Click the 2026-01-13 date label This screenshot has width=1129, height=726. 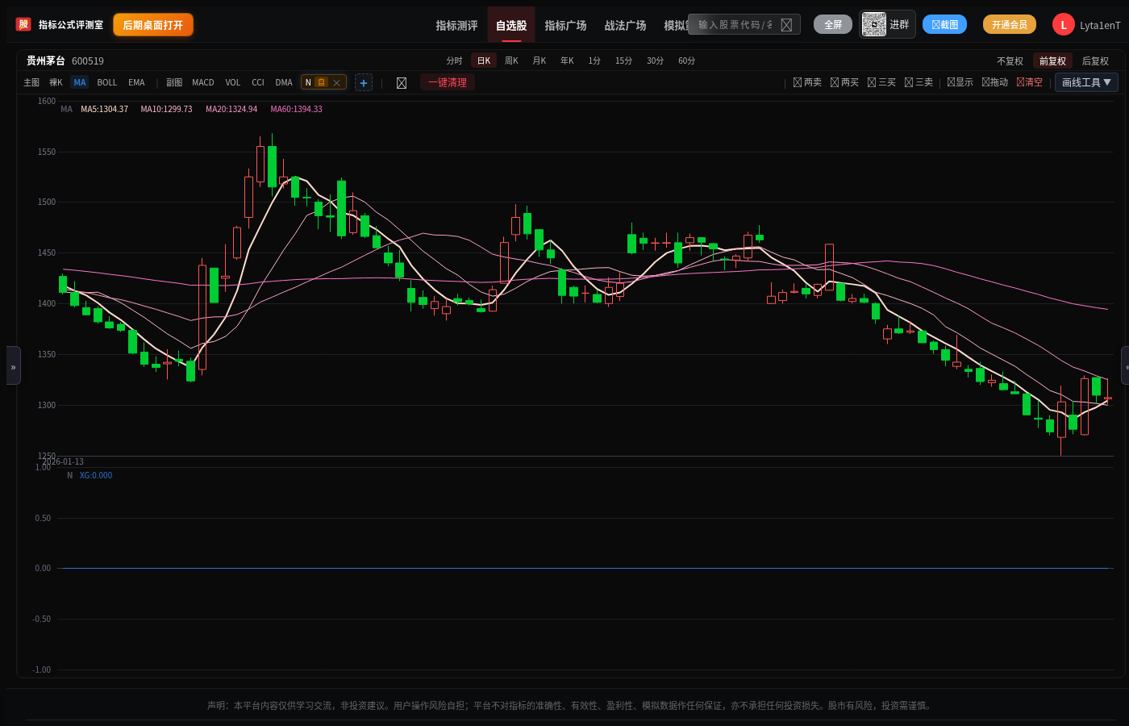pyautogui.click(x=63, y=462)
